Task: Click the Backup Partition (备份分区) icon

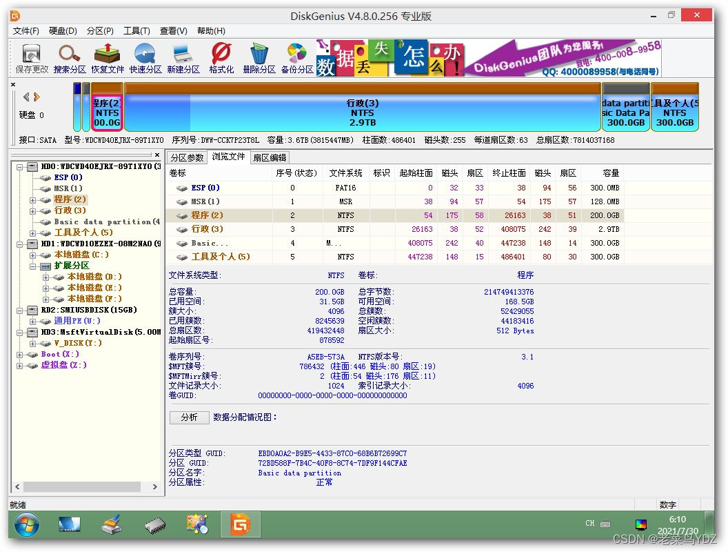Action: (x=297, y=59)
